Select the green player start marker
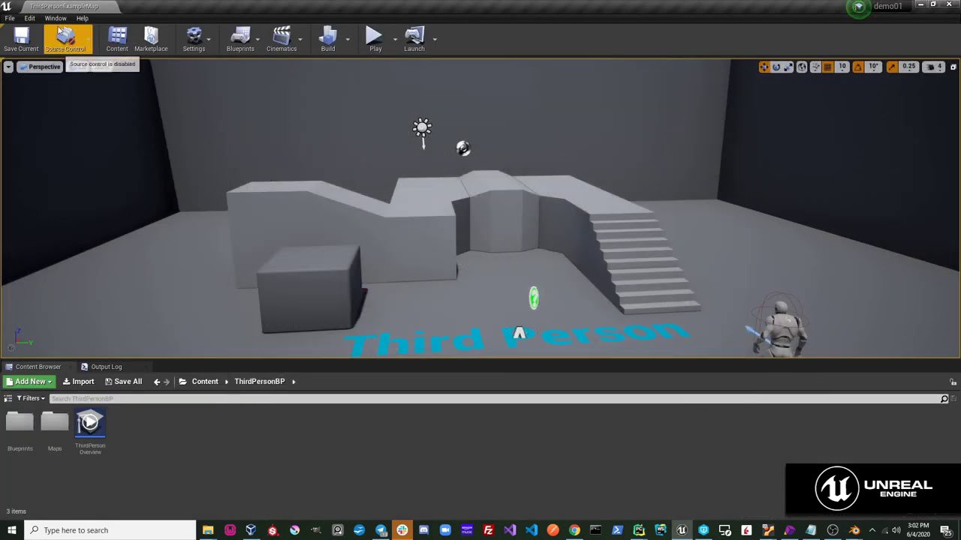 pyautogui.click(x=533, y=298)
